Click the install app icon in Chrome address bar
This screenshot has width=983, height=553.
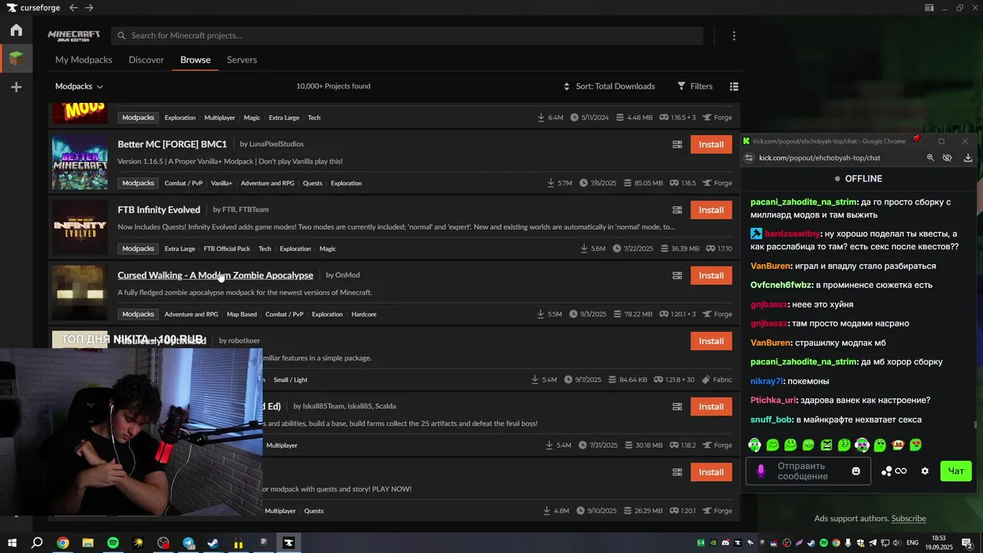(968, 157)
